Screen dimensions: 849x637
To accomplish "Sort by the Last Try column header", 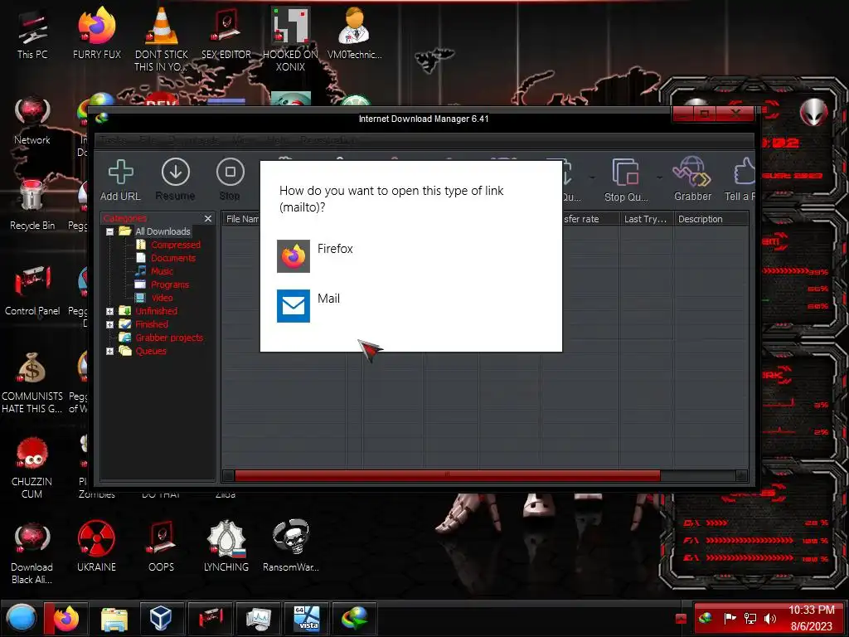I will [646, 219].
